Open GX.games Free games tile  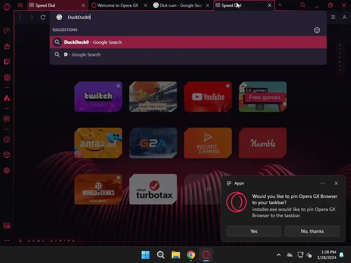263,97
